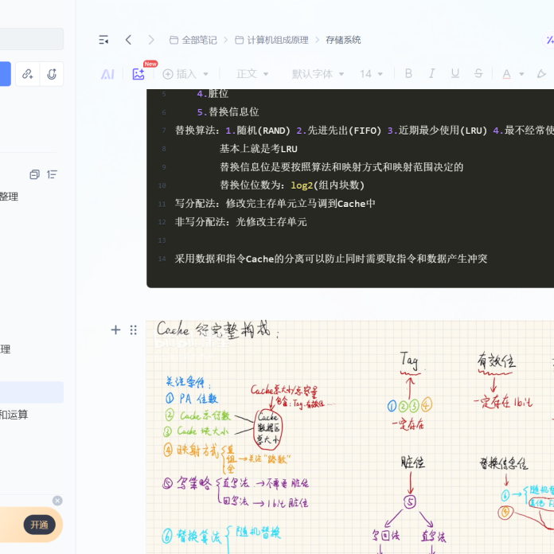Image resolution: width=554 pixels, height=554 pixels.
Task: Click the voice upload microphone icon
Action: tap(51, 74)
